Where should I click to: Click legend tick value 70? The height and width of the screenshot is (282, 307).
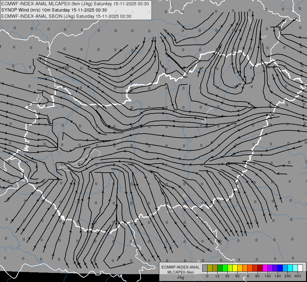pos(247,276)
